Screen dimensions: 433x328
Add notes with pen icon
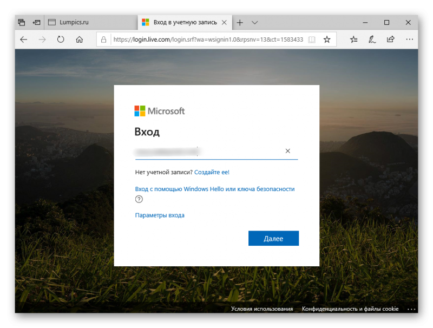coord(372,40)
